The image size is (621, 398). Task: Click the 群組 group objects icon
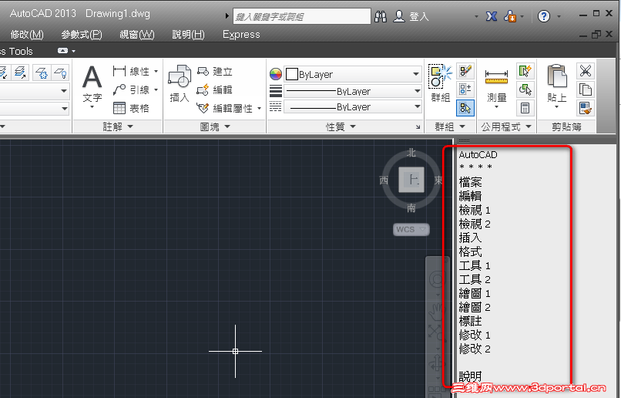(440, 76)
